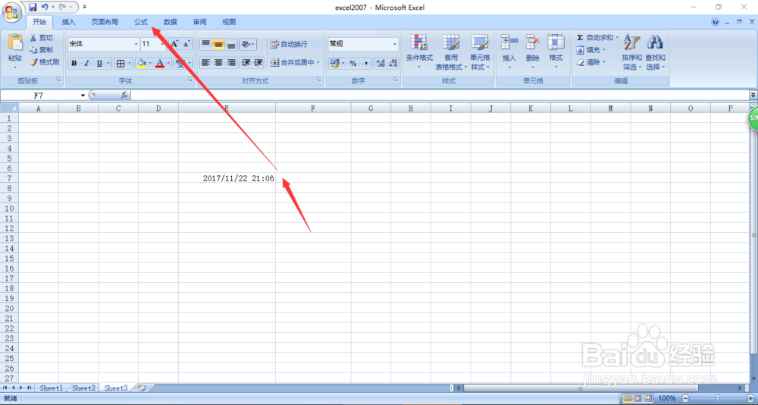Image resolution: width=758 pixels, height=405 pixels.
Task: Center text horizontally
Action: [218, 63]
